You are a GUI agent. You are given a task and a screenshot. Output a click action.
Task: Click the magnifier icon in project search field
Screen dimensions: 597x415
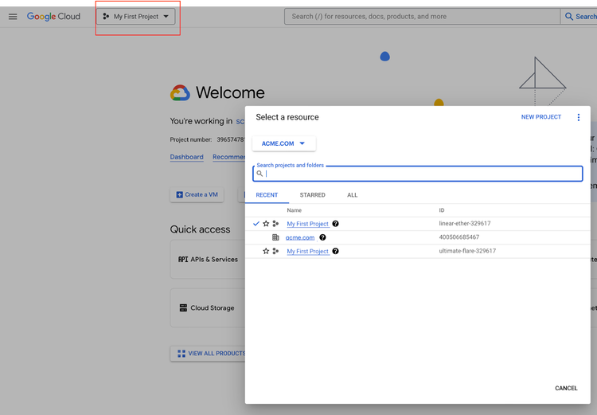point(259,174)
